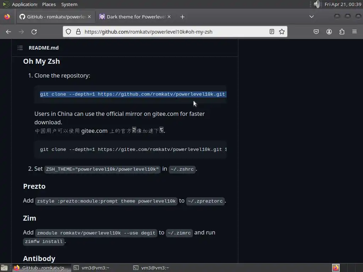Click the zstyle prezto module code snippet
Viewport: 363px width, 272px height.
pyautogui.click(x=106, y=201)
